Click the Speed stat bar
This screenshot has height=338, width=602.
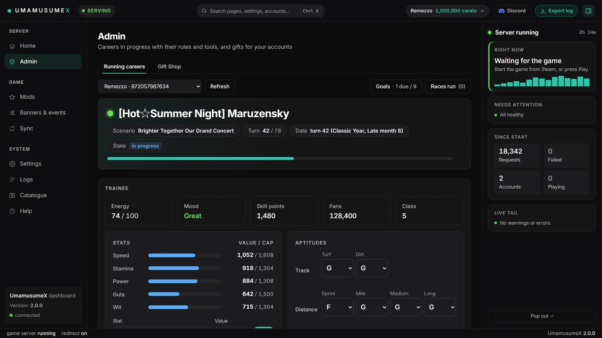184,255
